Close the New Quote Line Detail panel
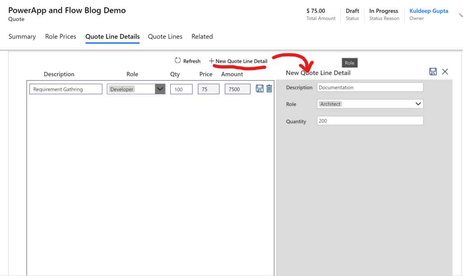The width and height of the screenshot is (463, 276). click(x=445, y=72)
